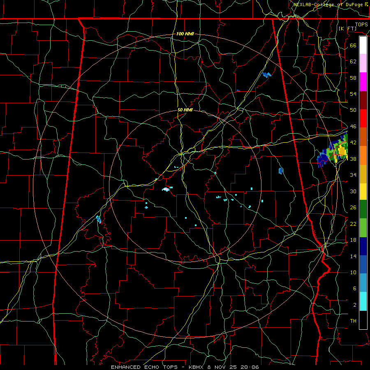Click the pink high-top echo near center
Image resolution: width=370 pixels, height=370 pixels.
pos(166,189)
